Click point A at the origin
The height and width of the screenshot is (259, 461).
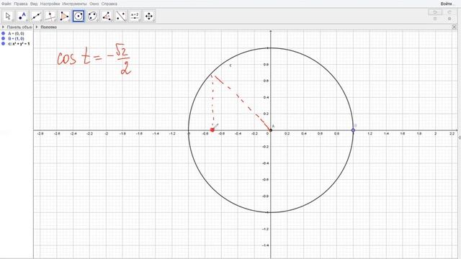pos(271,130)
